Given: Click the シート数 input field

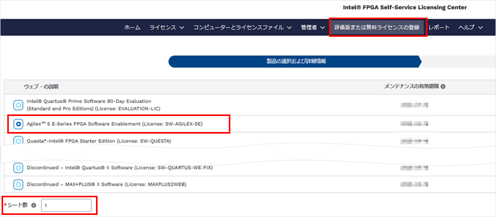Looking at the screenshot, I should [x=66, y=205].
